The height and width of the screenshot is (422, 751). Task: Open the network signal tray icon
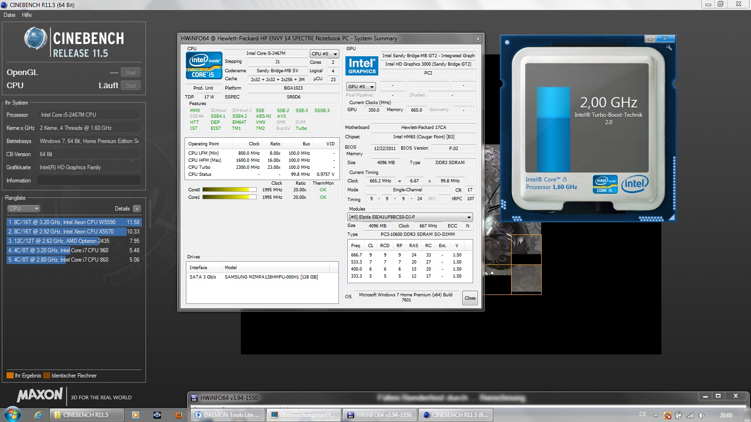coord(690,415)
